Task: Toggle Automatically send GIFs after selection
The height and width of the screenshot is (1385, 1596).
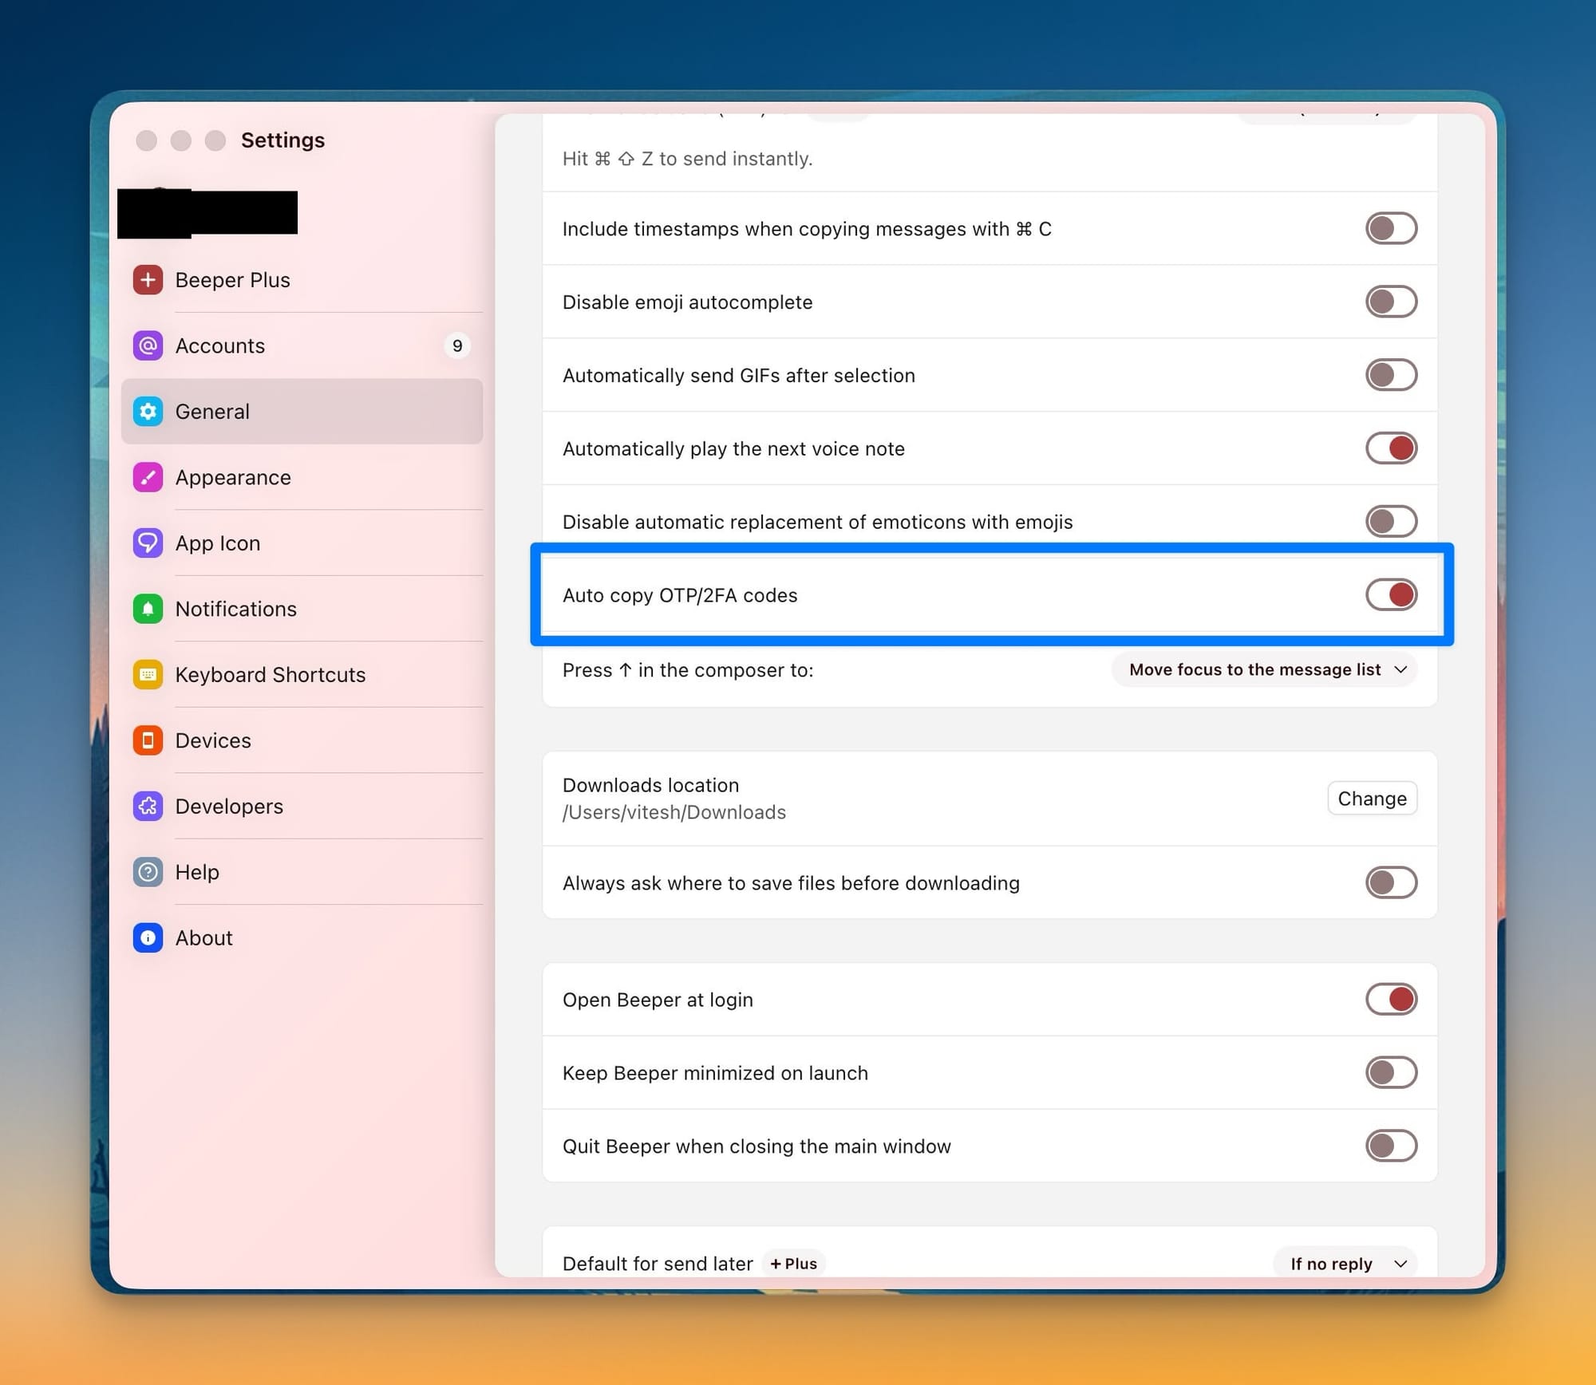Action: coord(1390,376)
